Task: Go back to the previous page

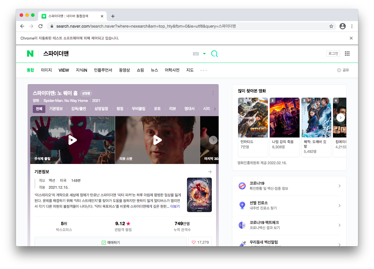Action: click(22, 26)
